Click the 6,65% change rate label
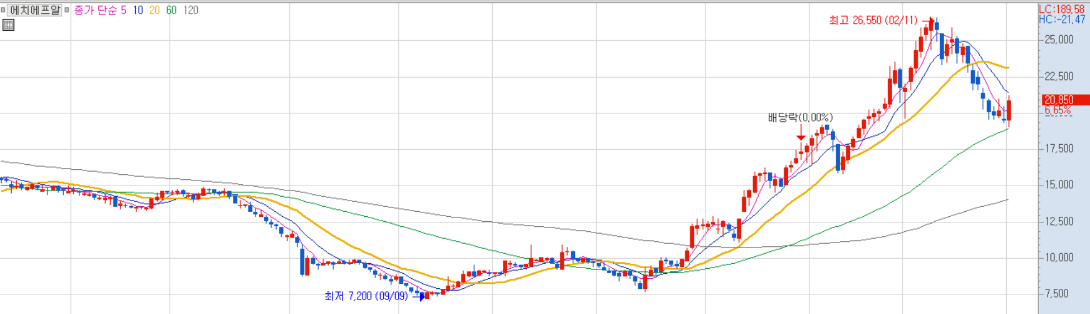The height and width of the screenshot is (314, 1090). [1058, 111]
